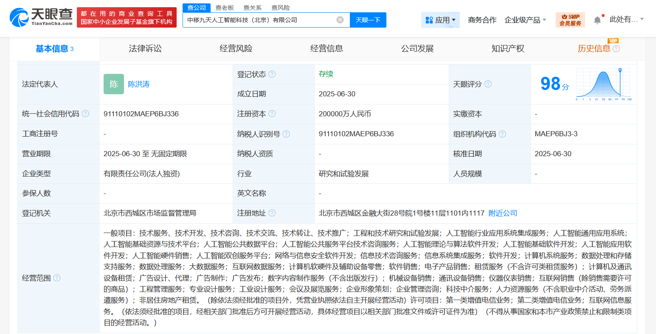Expand the 企业级产品 dropdown
656x334 pixels.
[x=526, y=20]
